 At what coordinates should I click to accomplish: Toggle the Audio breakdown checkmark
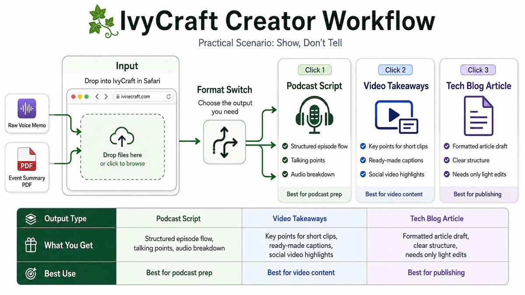285,174
